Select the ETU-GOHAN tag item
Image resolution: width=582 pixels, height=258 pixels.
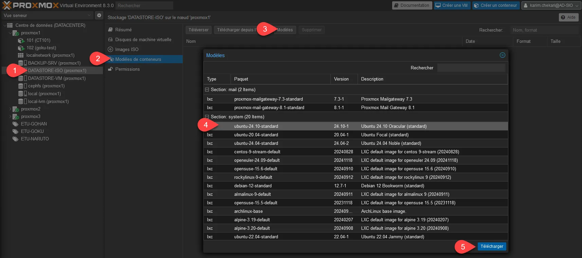pyautogui.click(x=34, y=124)
